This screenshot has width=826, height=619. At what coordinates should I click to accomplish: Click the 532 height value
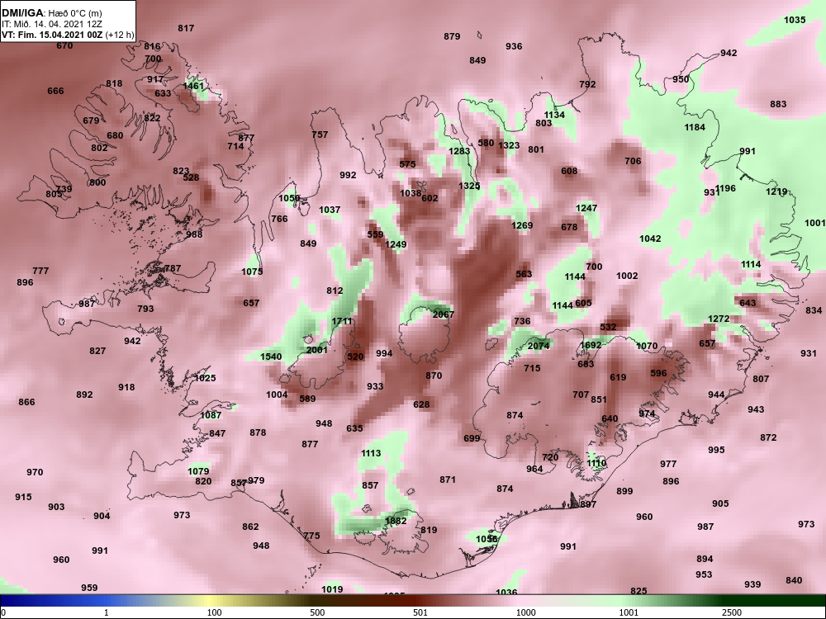(608, 326)
